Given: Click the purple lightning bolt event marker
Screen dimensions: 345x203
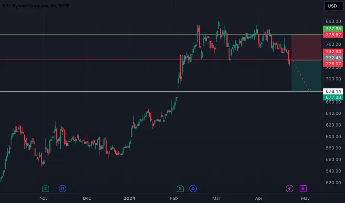Looking at the screenshot, I should pos(289,189).
